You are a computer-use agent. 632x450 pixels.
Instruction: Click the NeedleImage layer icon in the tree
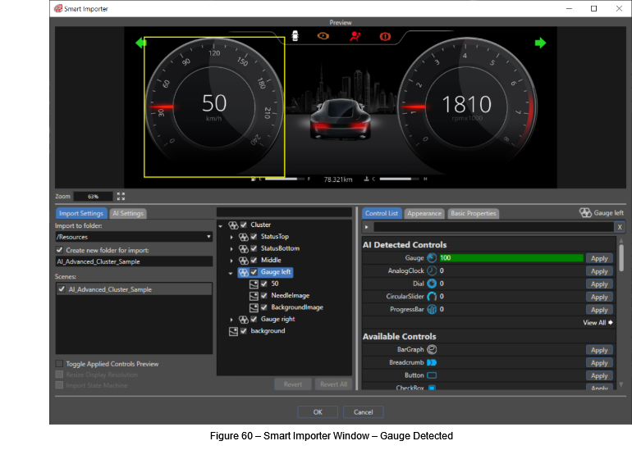[x=254, y=296]
